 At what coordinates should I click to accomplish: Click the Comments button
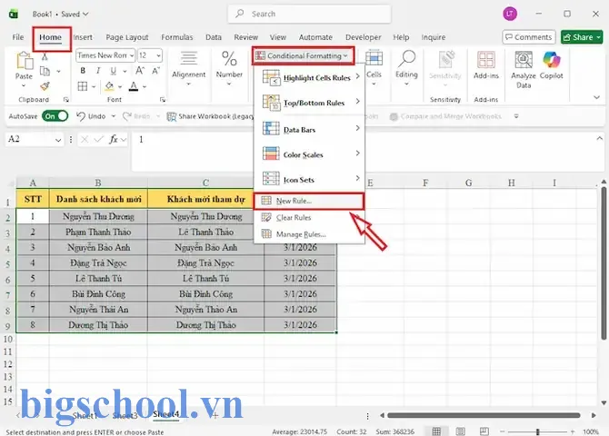[x=529, y=37]
